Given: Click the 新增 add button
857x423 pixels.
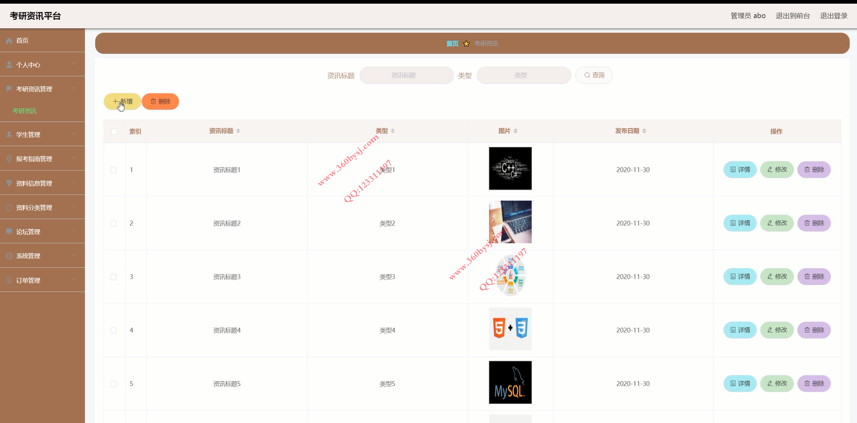Looking at the screenshot, I should click(x=122, y=101).
